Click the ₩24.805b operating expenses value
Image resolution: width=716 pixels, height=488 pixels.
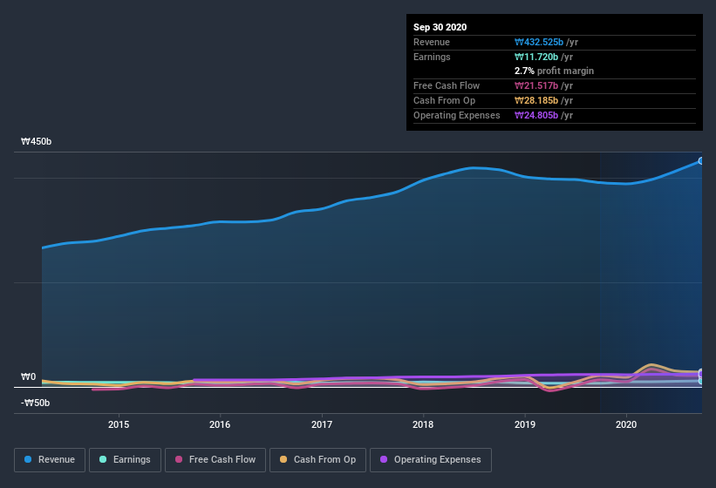(x=536, y=115)
